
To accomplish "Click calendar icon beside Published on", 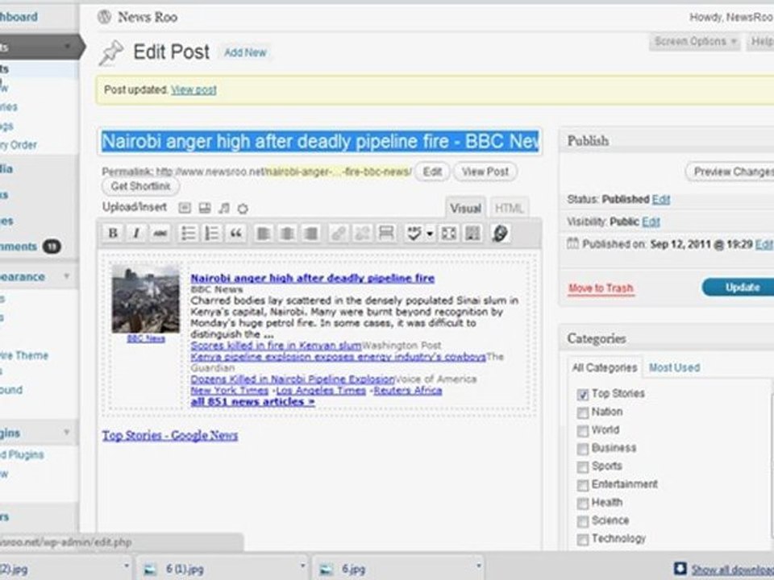I will [572, 243].
